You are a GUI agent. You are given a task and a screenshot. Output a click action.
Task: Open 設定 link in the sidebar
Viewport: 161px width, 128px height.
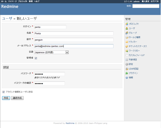pos(131,64)
